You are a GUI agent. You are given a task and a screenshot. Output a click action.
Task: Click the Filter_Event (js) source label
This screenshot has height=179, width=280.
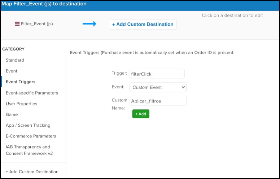(x=37, y=24)
